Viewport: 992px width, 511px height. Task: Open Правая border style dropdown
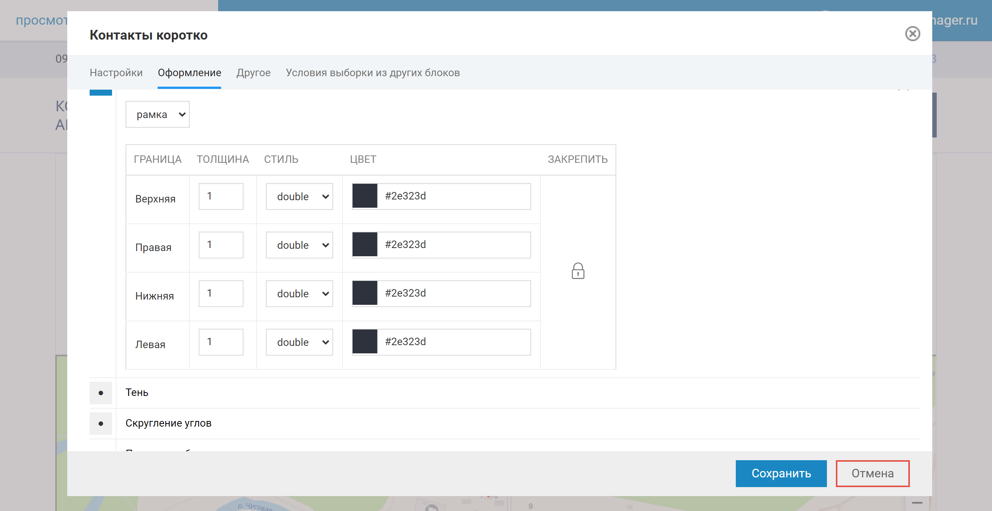[x=299, y=245]
